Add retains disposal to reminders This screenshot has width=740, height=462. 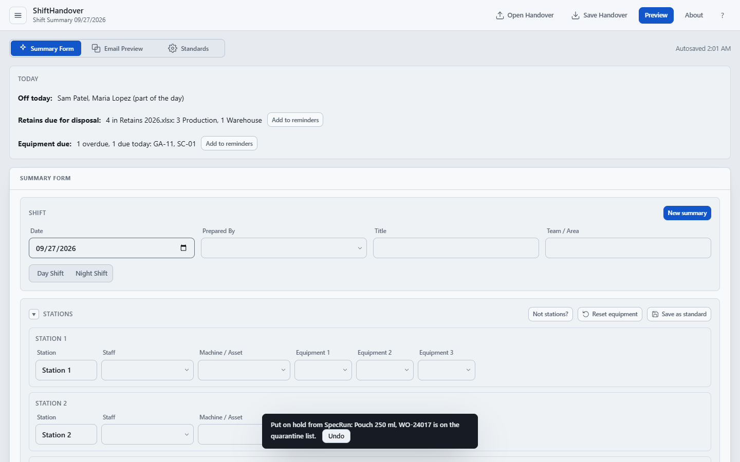pos(295,120)
